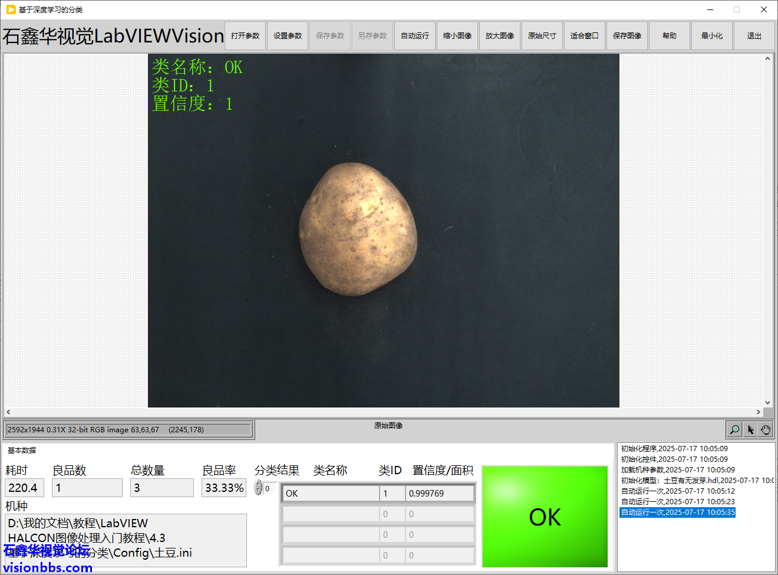This screenshot has width=778, height=575.
Task: Select the magnifier zoom tool
Action: [x=734, y=429]
